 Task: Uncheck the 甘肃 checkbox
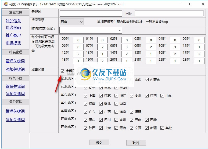click(101, 128)
